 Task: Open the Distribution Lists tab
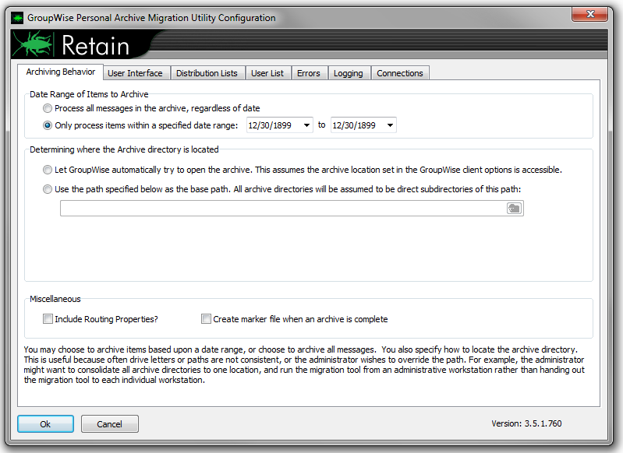(207, 73)
